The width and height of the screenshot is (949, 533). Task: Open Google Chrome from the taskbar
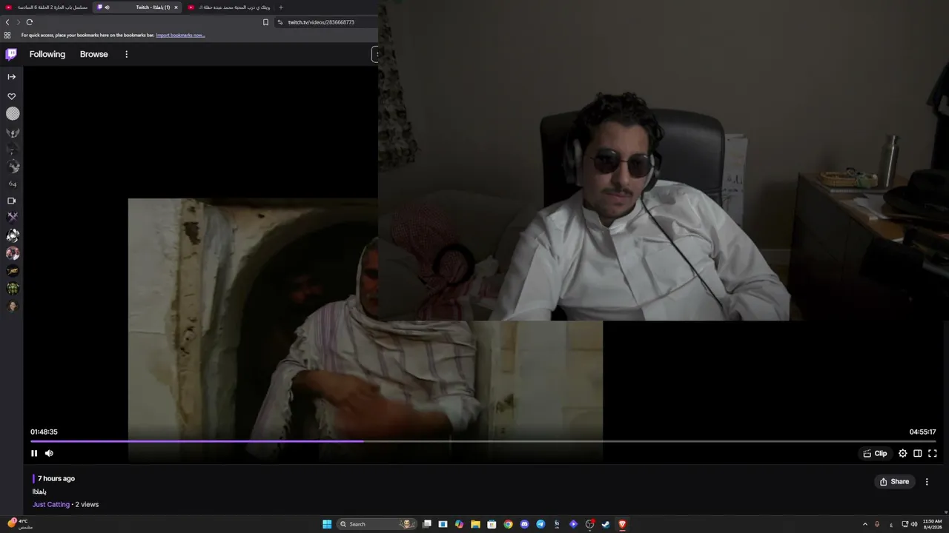[x=508, y=524]
